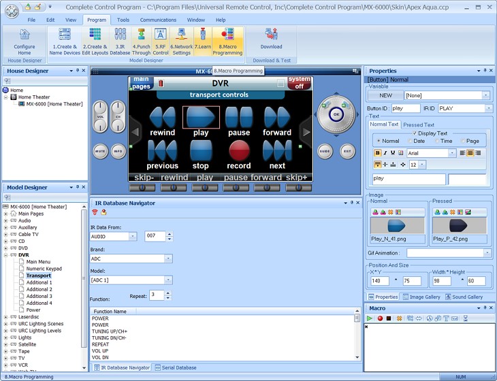The height and width of the screenshot is (381, 497).
Task: Toggle the Display Text checkbox
Action: [414, 133]
